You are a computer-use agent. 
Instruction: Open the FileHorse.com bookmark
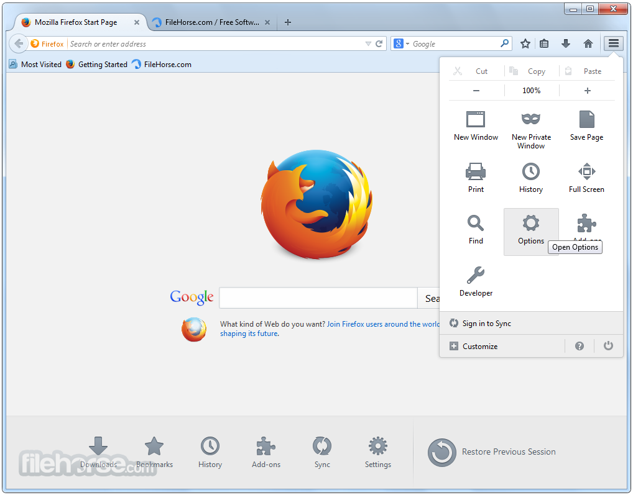(x=162, y=65)
